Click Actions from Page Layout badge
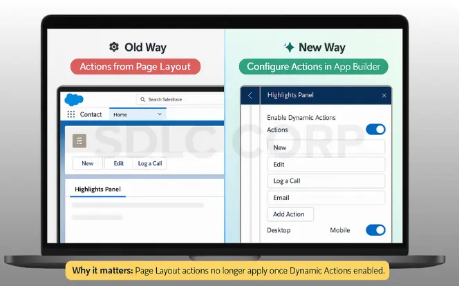This screenshot has width=459, height=286. [135, 67]
